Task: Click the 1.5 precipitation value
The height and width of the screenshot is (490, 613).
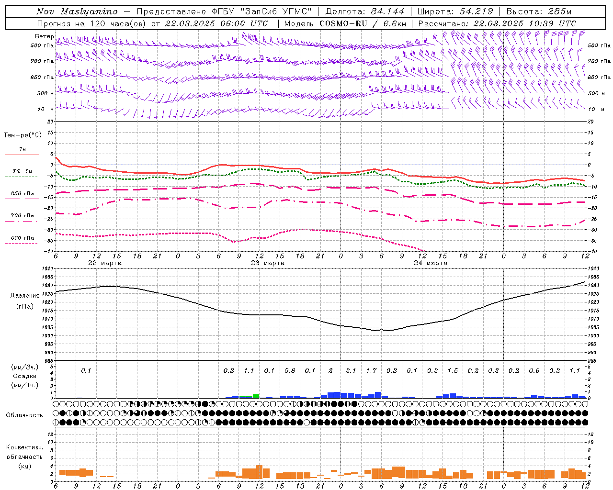Action: (x=453, y=370)
